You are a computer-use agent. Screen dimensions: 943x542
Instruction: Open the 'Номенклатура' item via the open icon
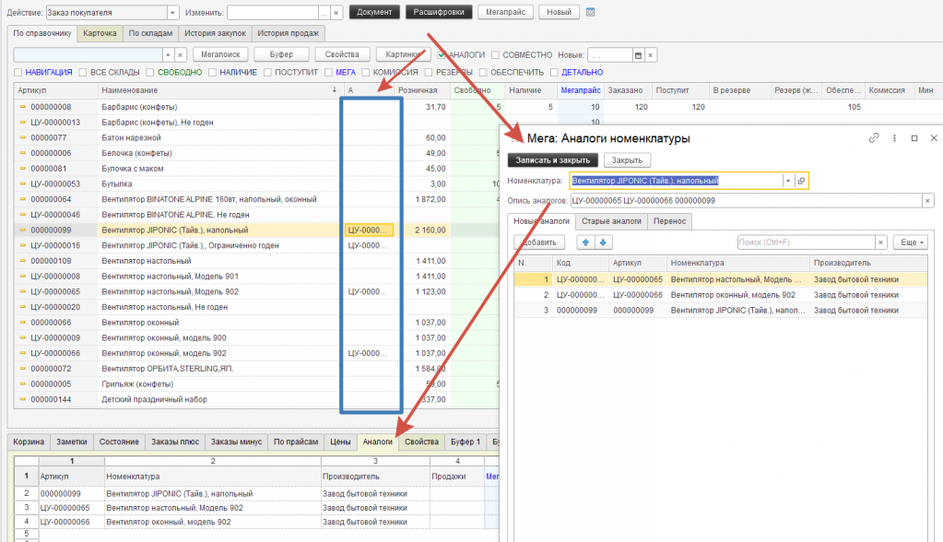tap(801, 181)
